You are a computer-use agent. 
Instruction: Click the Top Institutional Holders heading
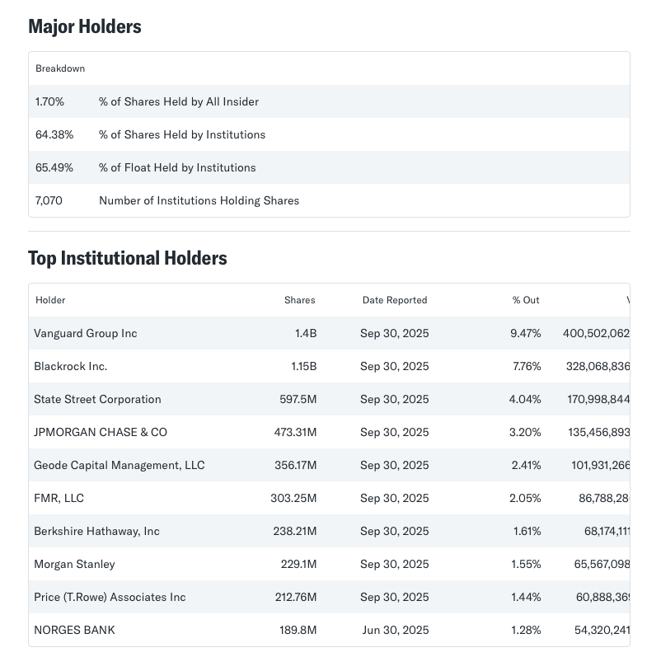pyautogui.click(x=128, y=258)
